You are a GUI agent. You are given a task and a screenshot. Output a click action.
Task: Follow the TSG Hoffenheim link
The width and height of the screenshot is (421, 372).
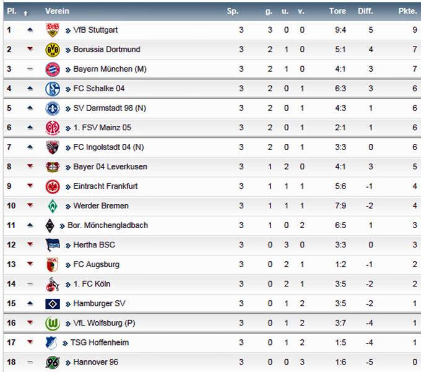click(x=100, y=342)
